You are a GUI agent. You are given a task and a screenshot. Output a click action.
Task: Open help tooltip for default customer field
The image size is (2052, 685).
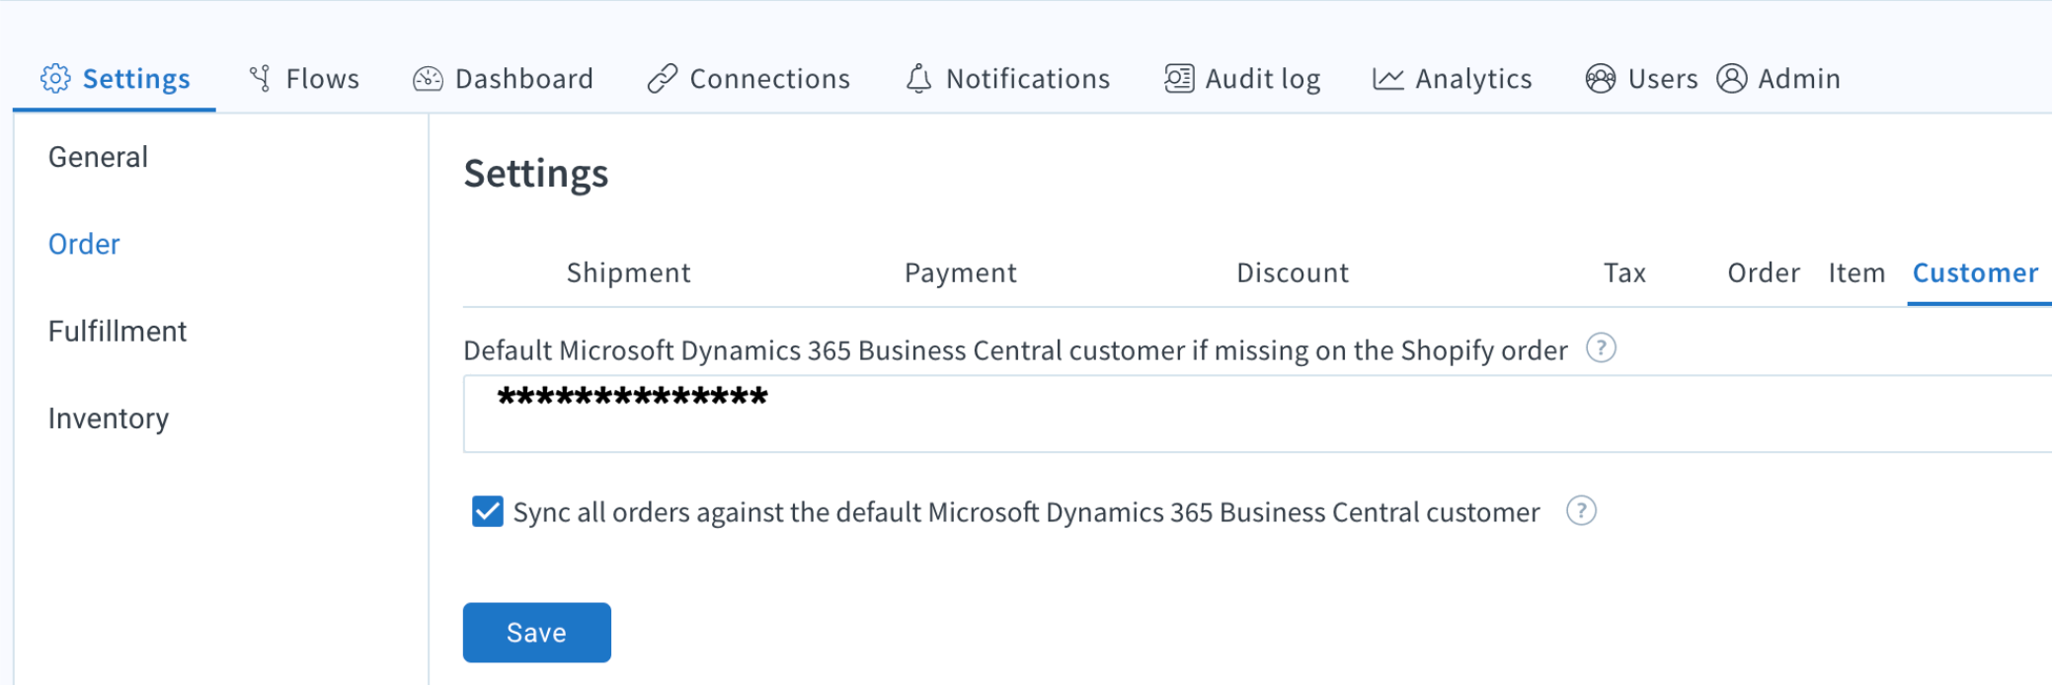[1601, 348]
